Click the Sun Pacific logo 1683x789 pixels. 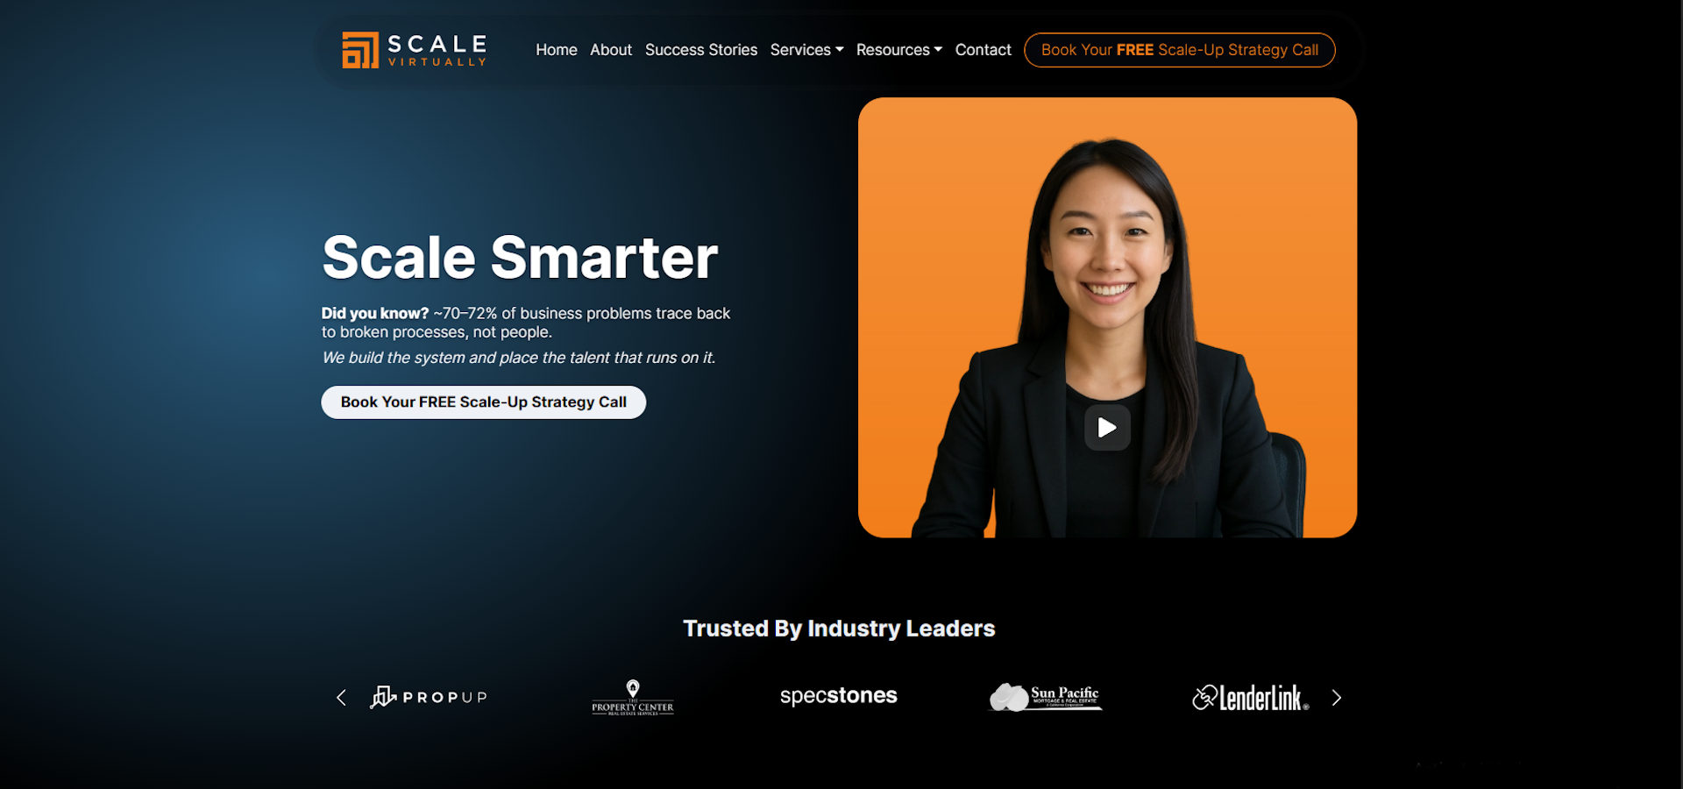click(1045, 697)
